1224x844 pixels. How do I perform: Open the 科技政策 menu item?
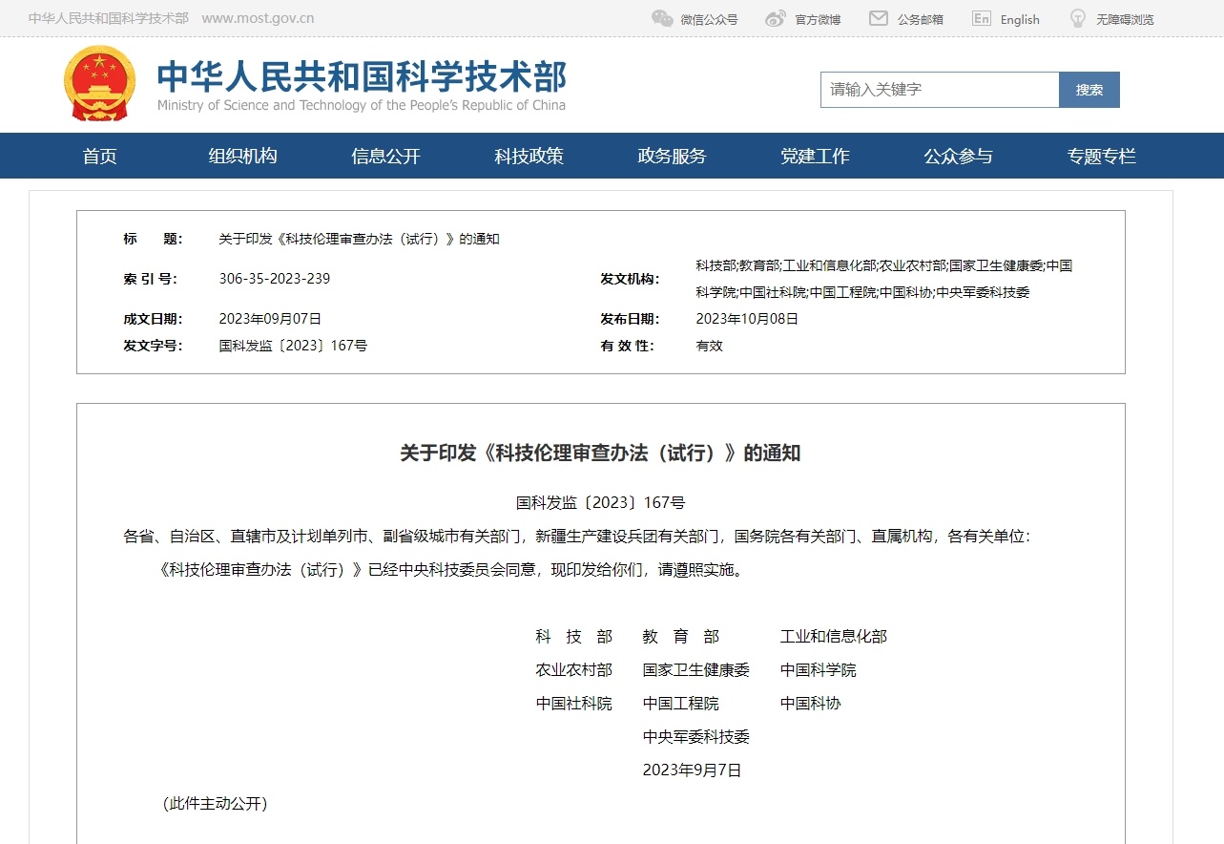pyautogui.click(x=528, y=156)
